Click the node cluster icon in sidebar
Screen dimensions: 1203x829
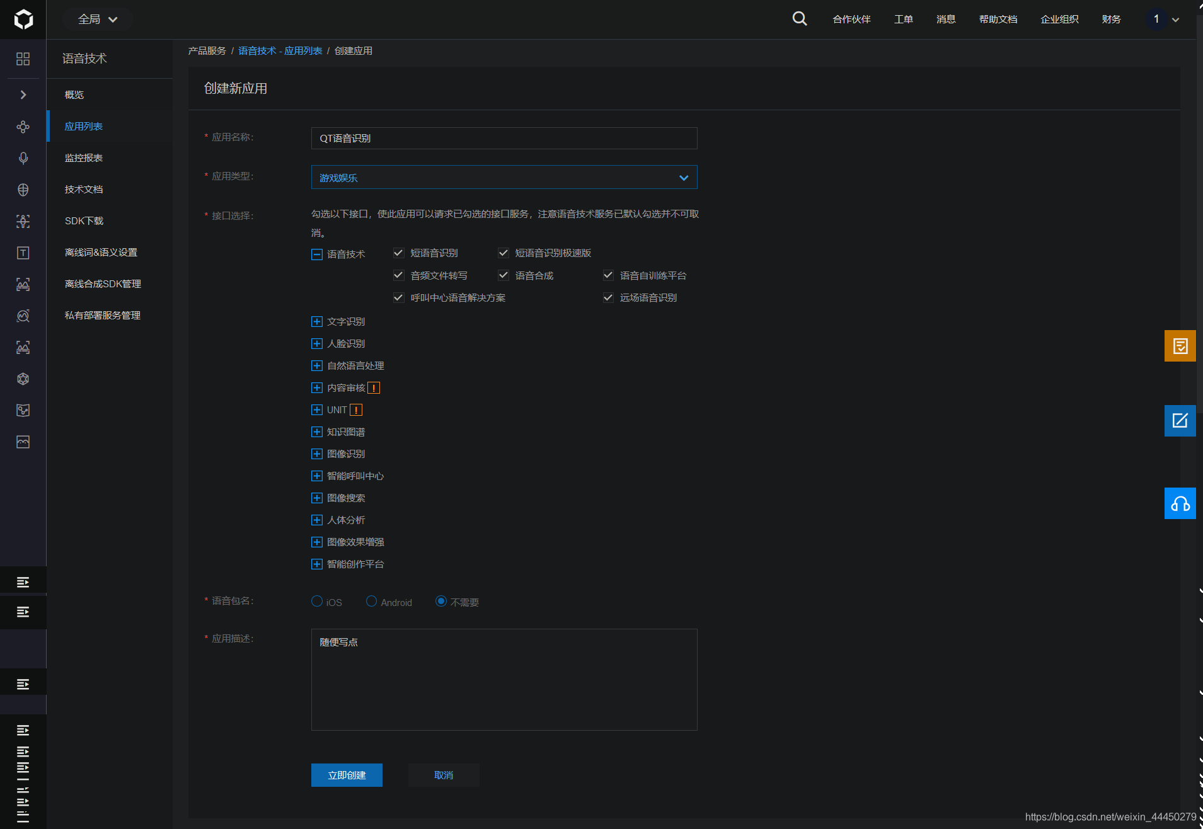click(23, 127)
